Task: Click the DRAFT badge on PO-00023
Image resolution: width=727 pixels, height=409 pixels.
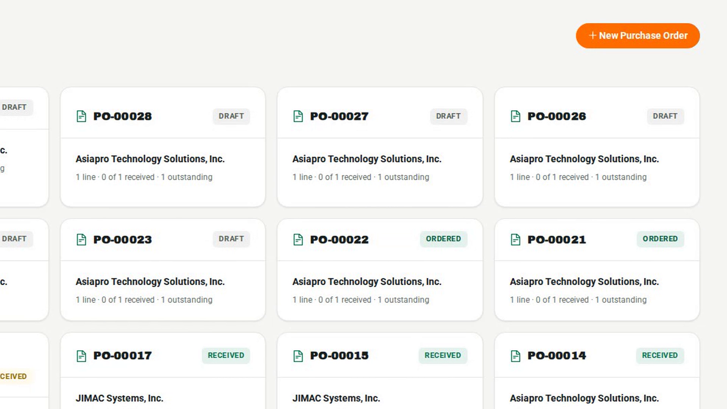Action: [x=231, y=239]
